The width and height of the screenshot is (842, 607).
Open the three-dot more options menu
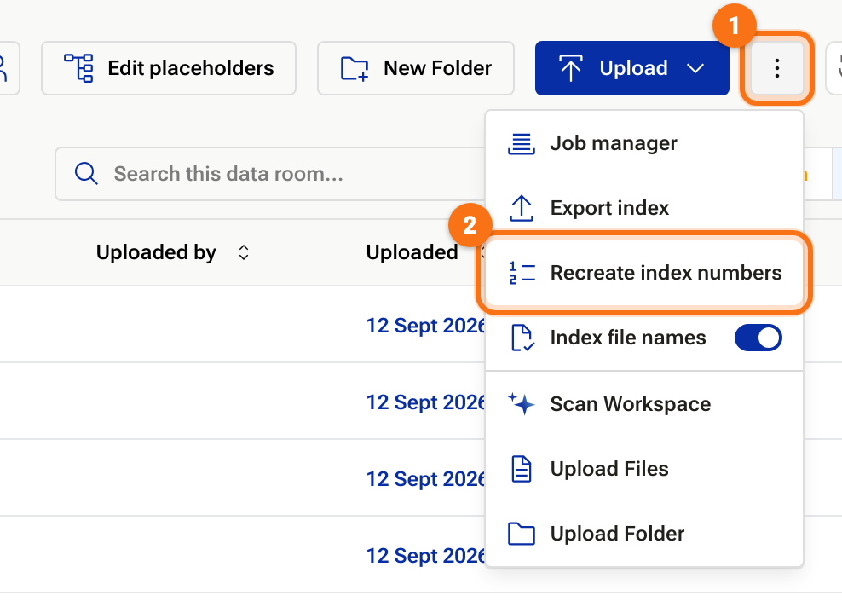776,68
